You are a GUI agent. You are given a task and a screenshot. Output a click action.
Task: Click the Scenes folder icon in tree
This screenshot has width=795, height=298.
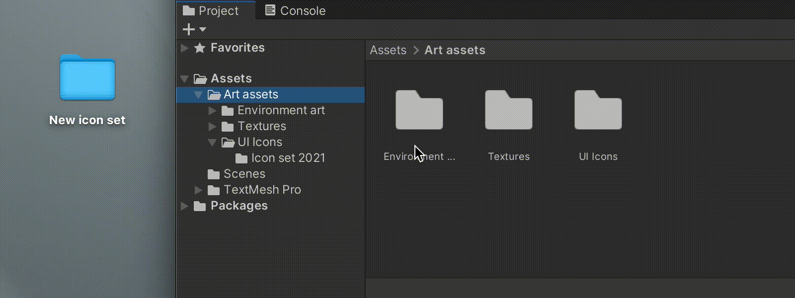214,174
